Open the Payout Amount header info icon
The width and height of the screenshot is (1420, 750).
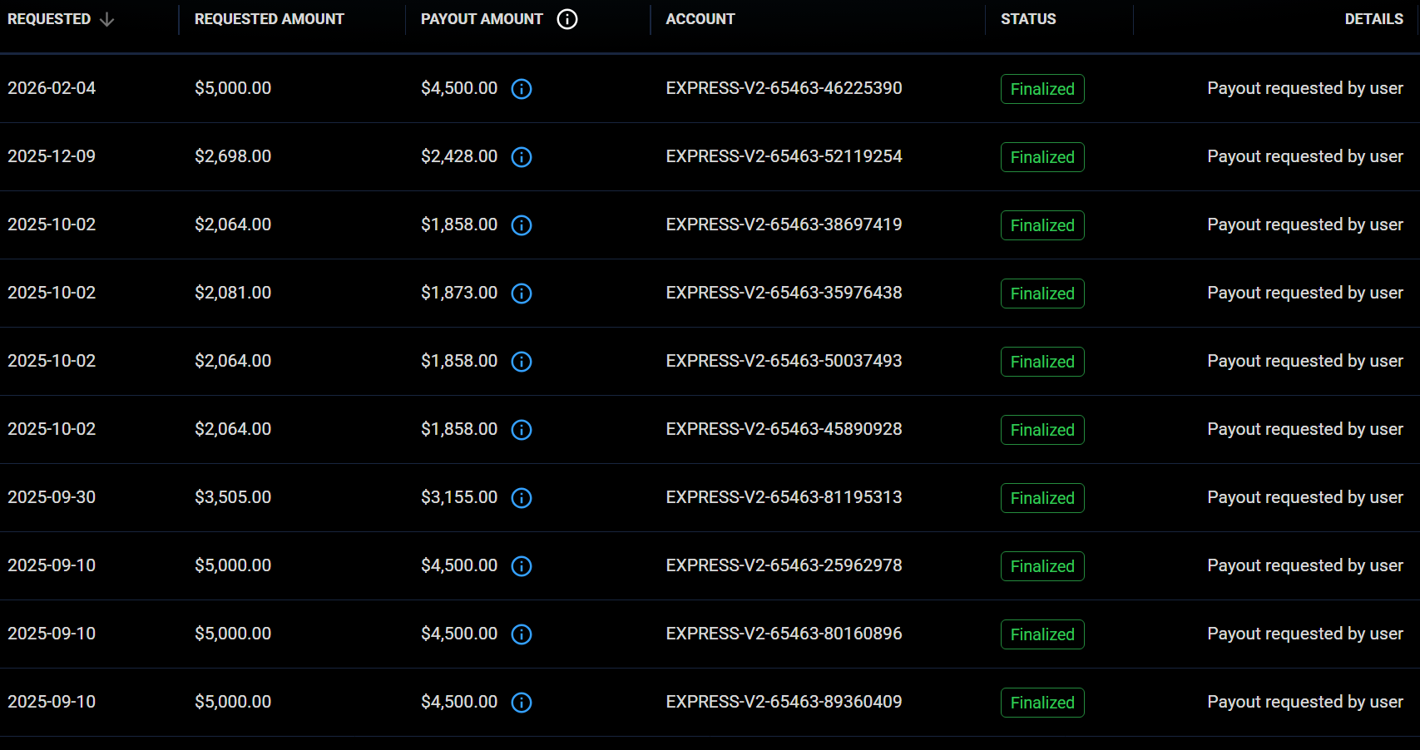tap(567, 19)
